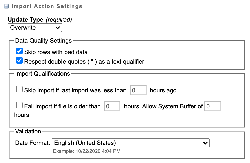The image size is (250, 163).
Task: Enable Skip import if last import checkbox
Action: point(19,89)
